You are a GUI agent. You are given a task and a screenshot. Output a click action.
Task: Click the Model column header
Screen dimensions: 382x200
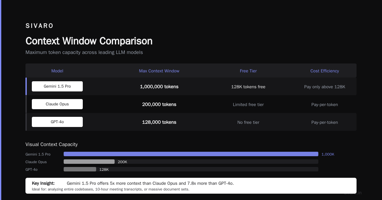coord(57,71)
